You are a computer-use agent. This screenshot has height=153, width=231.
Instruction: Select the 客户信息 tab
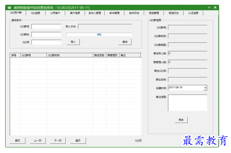point(75,13)
